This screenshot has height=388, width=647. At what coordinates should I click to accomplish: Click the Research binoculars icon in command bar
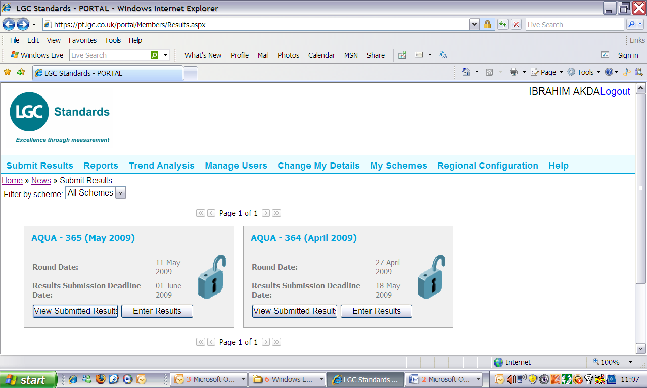[x=638, y=72]
